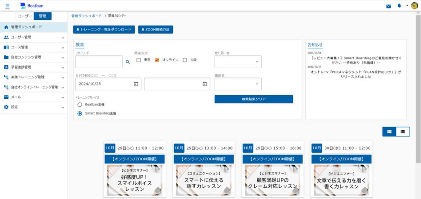421x199 pixels.
Task: Open the hamburger MENU icon
Action: click(7, 6)
